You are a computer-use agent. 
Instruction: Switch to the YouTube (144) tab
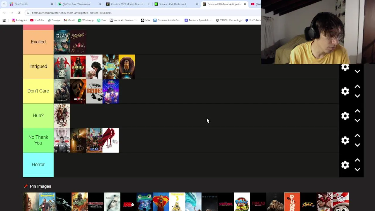255,4
